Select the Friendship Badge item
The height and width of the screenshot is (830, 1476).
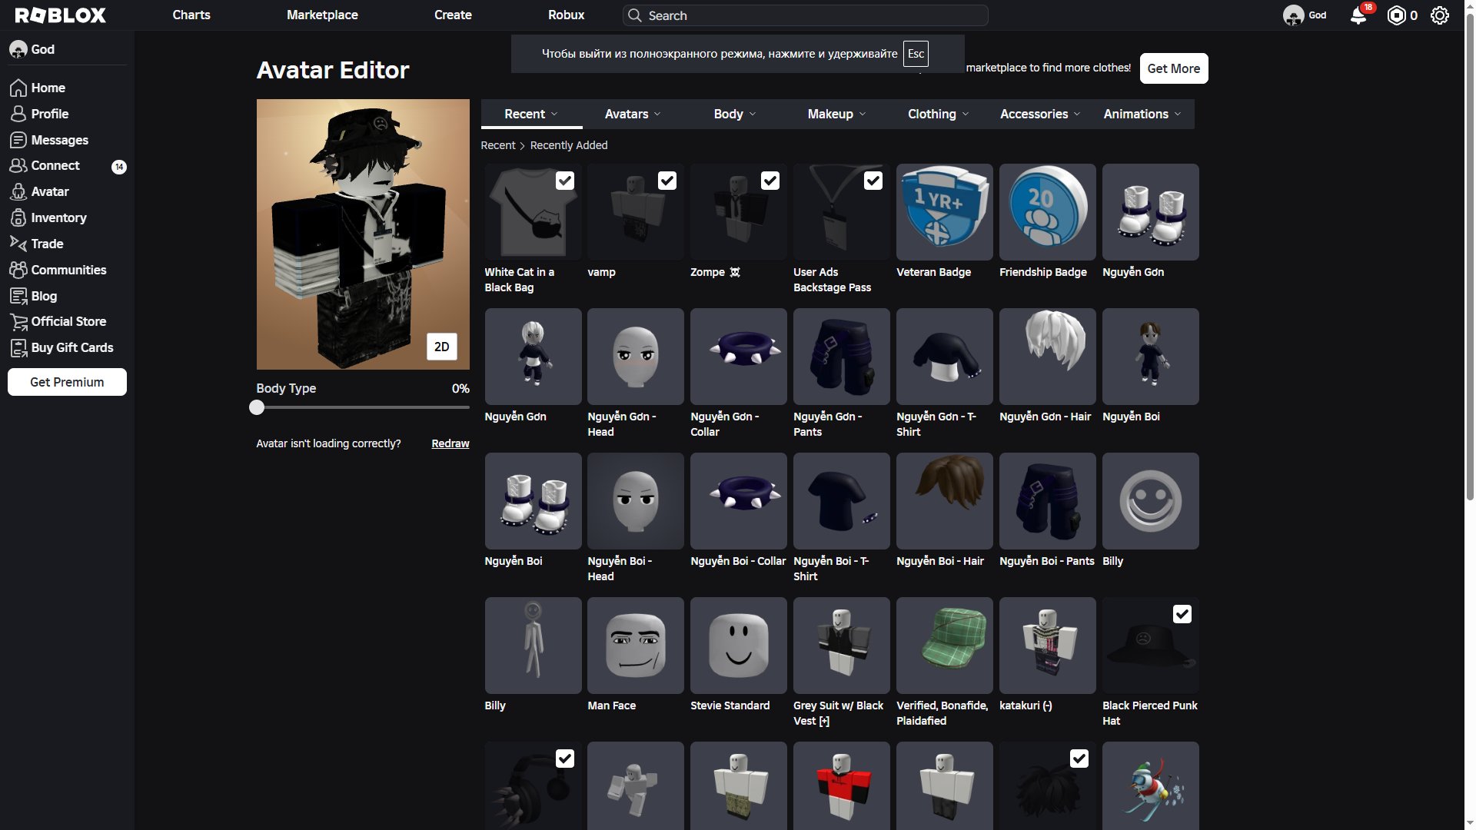tap(1048, 212)
